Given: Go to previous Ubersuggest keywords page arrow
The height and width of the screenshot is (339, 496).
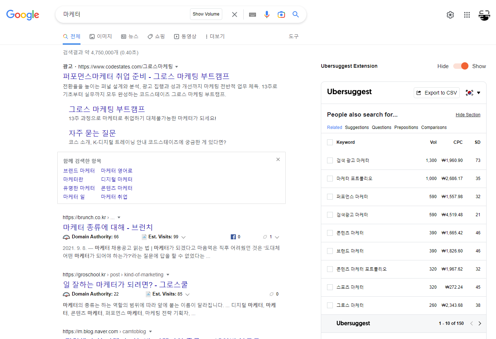Looking at the screenshot, I should [471, 323].
